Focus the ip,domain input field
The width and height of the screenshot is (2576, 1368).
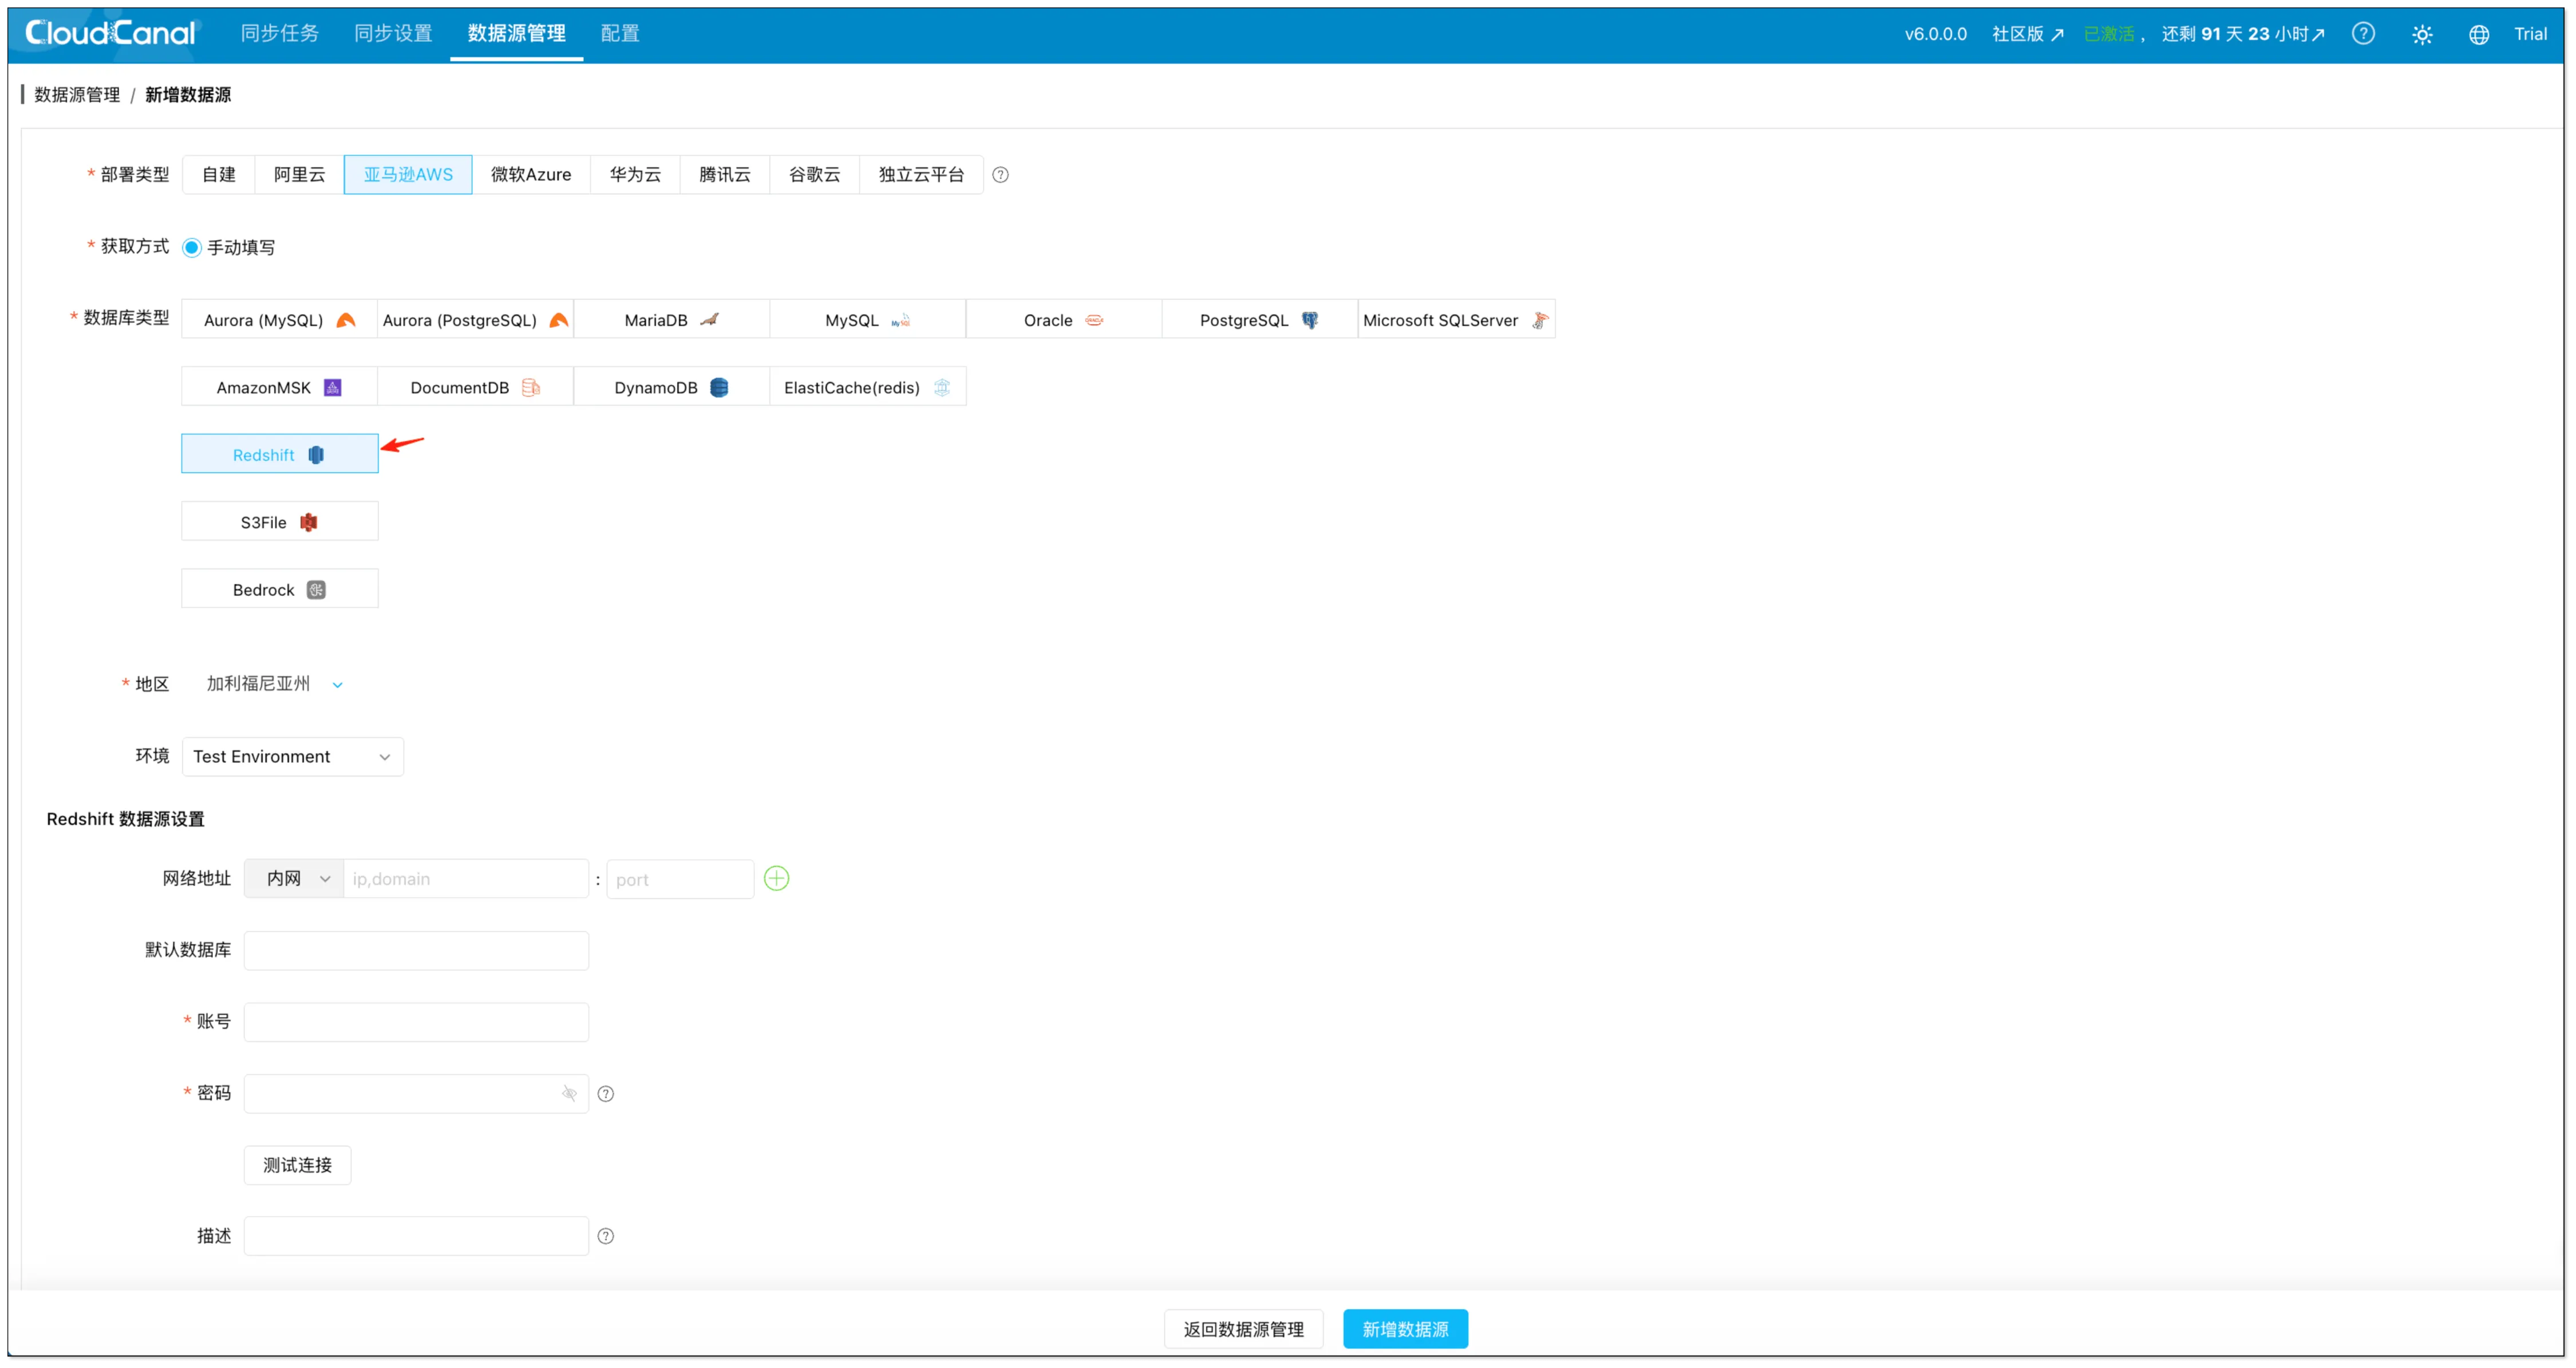coord(466,879)
